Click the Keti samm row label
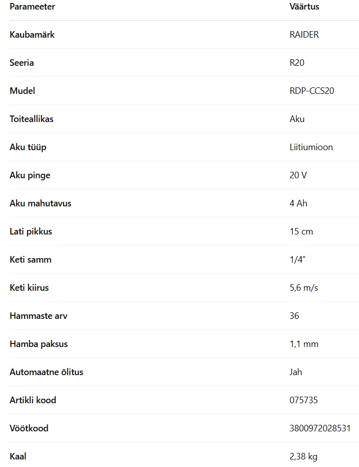The height and width of the screenshot is (467, 359). pyautogui.click(x=31, y=260)
